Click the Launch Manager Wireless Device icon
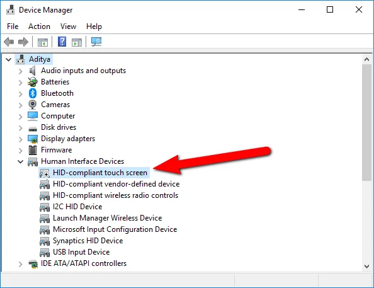 [44, 219]
